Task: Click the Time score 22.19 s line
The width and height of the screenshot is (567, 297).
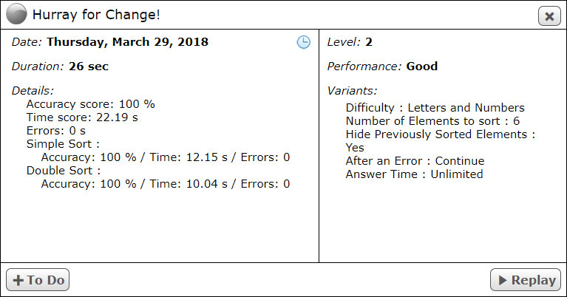Action: coord(82,117)
